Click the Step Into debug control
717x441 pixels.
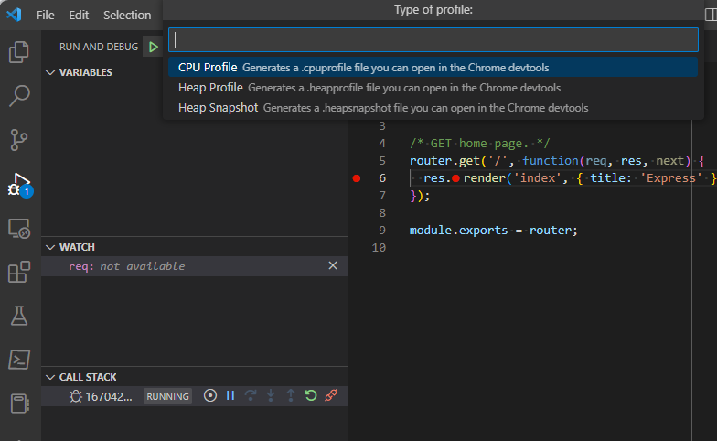271,395
